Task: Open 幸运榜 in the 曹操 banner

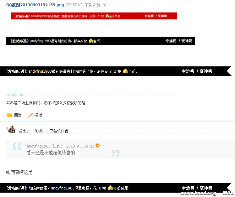Action: [188, 188]
